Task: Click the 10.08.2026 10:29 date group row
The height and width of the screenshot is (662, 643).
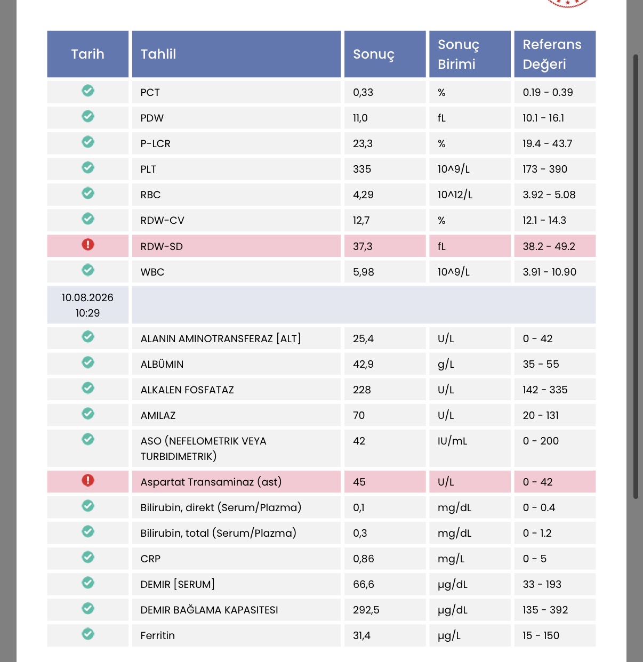Action: (321, 305)
